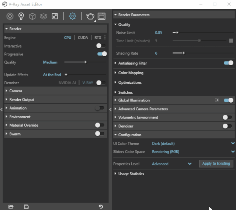
Task: Show the Frame Buffer window icon
Action: (102, 16)
